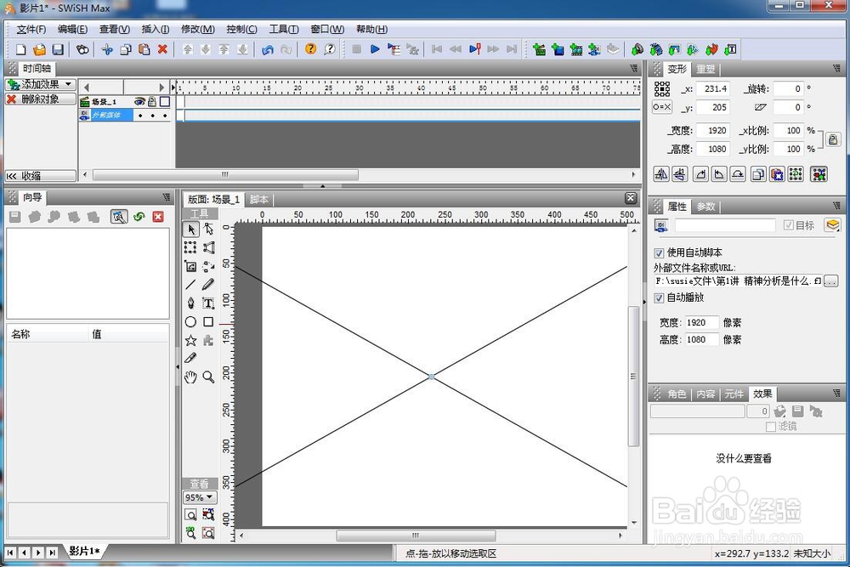
Task: Switch to the 脚本 tab
Action: [x=259, y=200]
